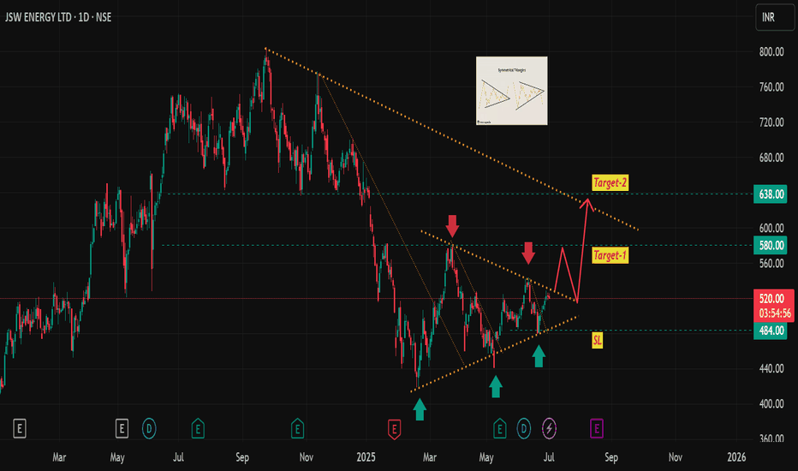Click the gray E marker beside the blue D
The width and height of the screenshot is (798, 471).
tap(122, 429)
